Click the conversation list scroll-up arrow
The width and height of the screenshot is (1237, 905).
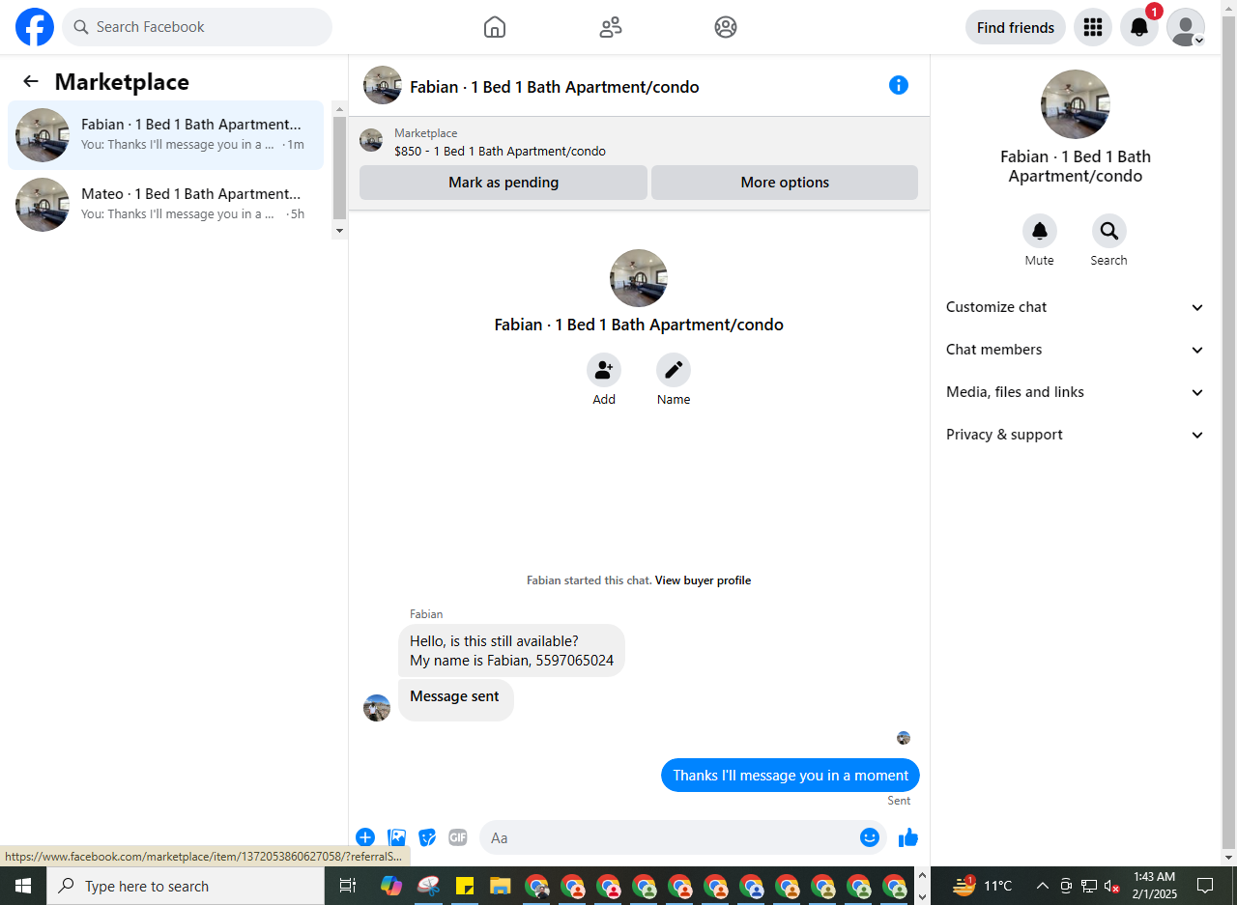pyautogui.click(x=339, y=107)
